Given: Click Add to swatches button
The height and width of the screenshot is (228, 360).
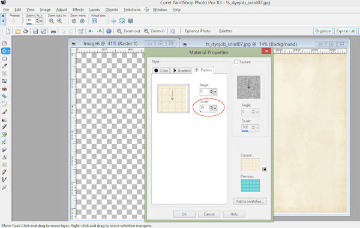Looking at the screenshot, I should 250,201.
